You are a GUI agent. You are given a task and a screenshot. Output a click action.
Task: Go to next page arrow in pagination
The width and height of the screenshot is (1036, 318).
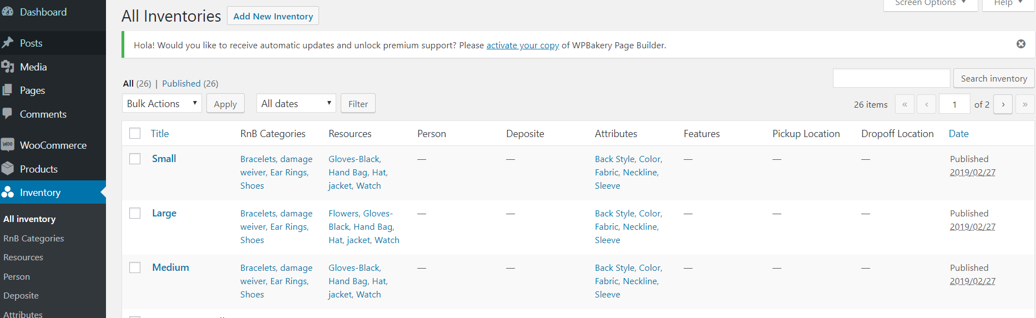(1003, 104)
